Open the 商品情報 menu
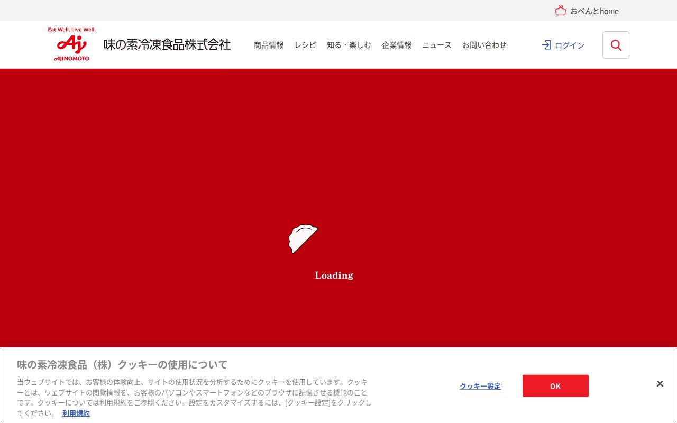The height and width of the screenshot is (423, 677). (269, 45)
